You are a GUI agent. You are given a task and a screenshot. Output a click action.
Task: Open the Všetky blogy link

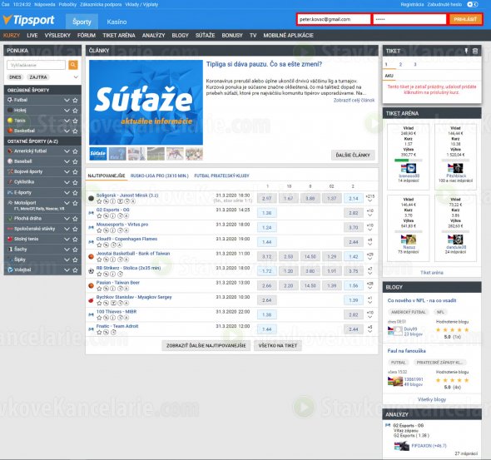(432, 399)
